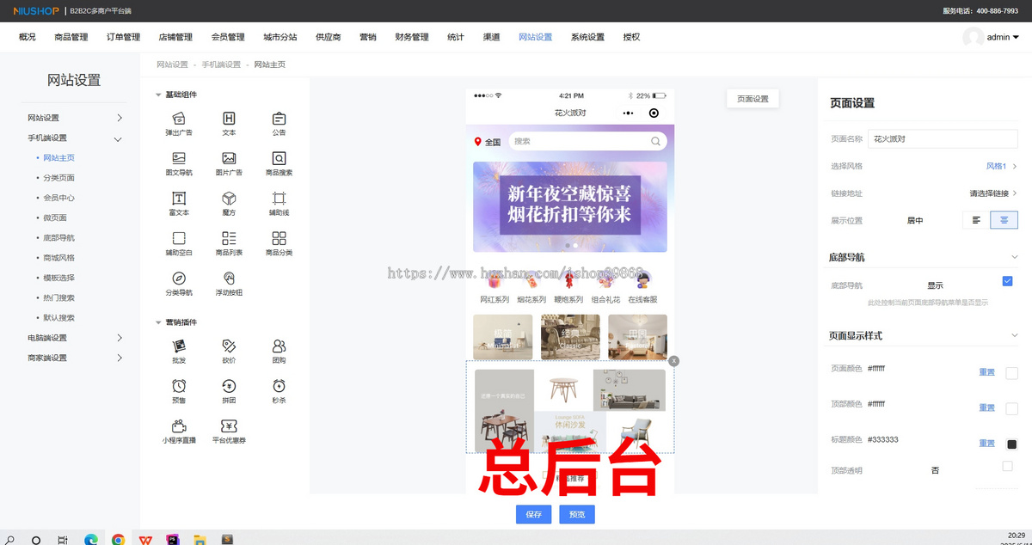1032x545 pixels.
Task: Add the 秒杀 flash sale plugin
Action: point(279,392)
